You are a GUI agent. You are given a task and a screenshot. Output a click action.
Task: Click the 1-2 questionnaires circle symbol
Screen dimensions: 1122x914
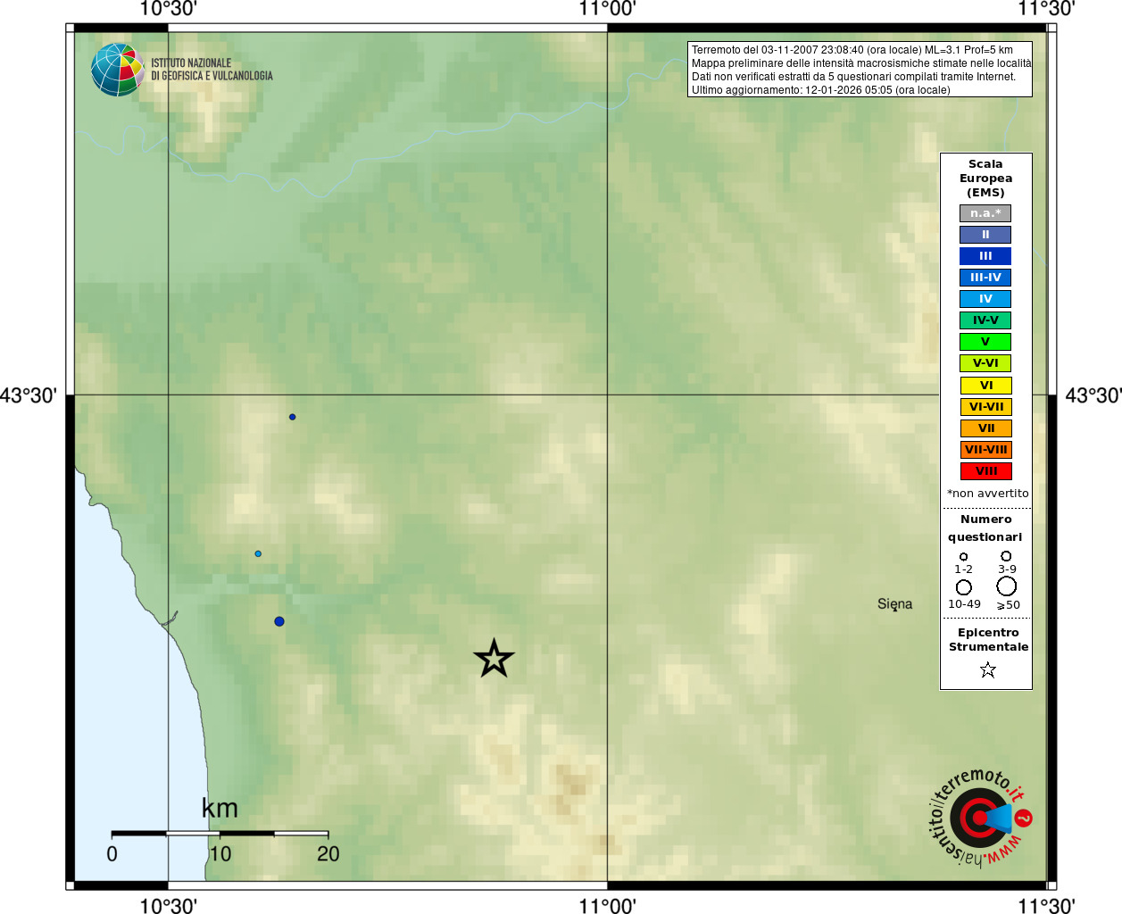pyautogui.click(x=963, y=557)
